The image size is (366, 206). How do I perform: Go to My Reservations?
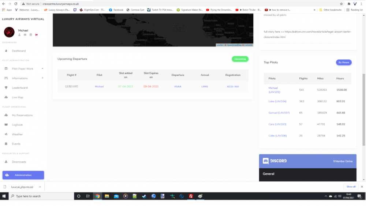pyautogui.click(x=22, y=115)
